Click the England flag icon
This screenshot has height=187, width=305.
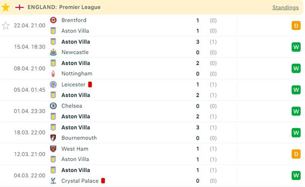click(19, 7)
